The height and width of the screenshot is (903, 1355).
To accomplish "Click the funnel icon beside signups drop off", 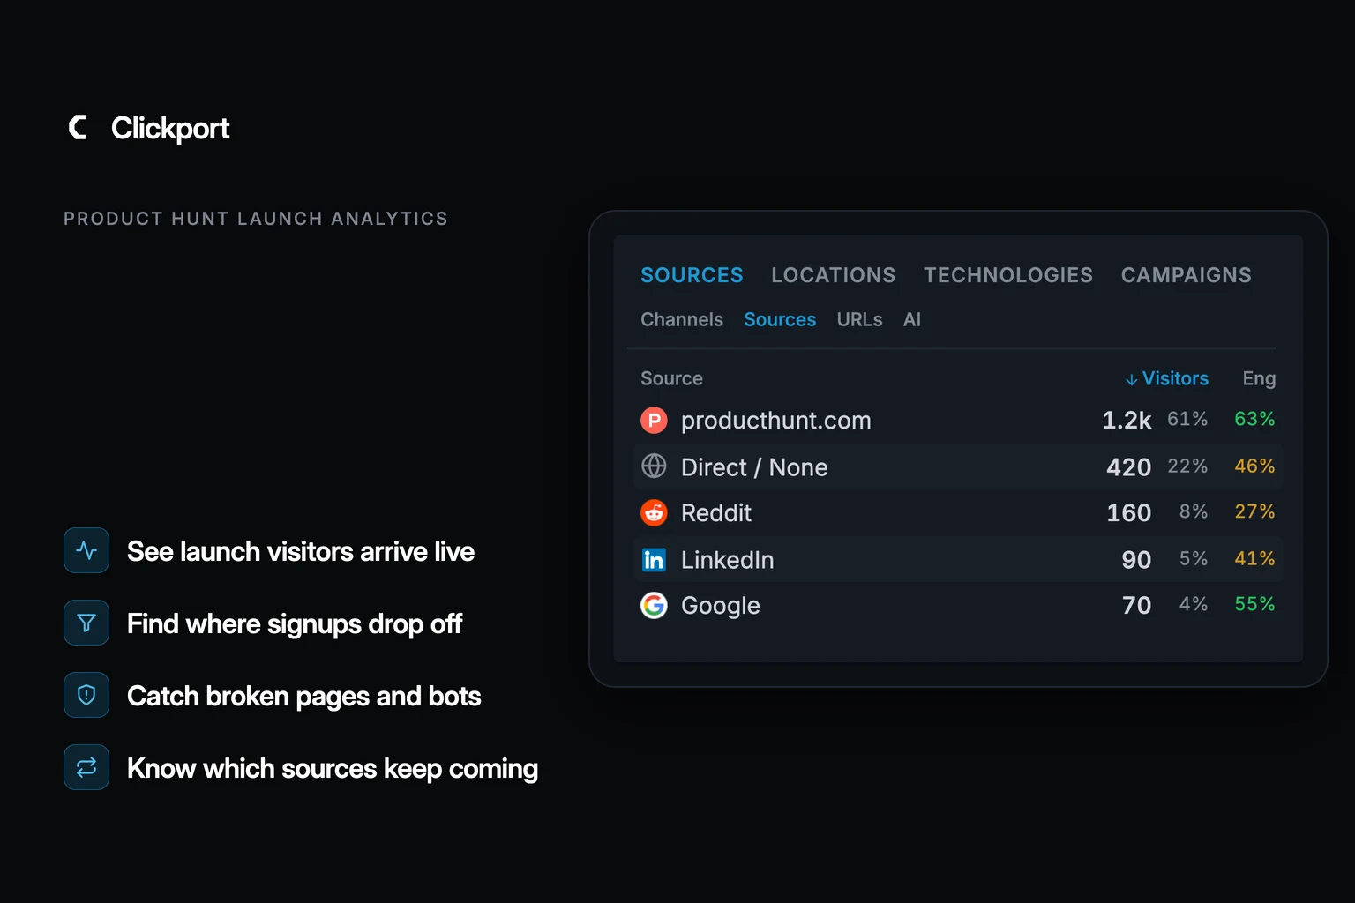I will 86,623.
